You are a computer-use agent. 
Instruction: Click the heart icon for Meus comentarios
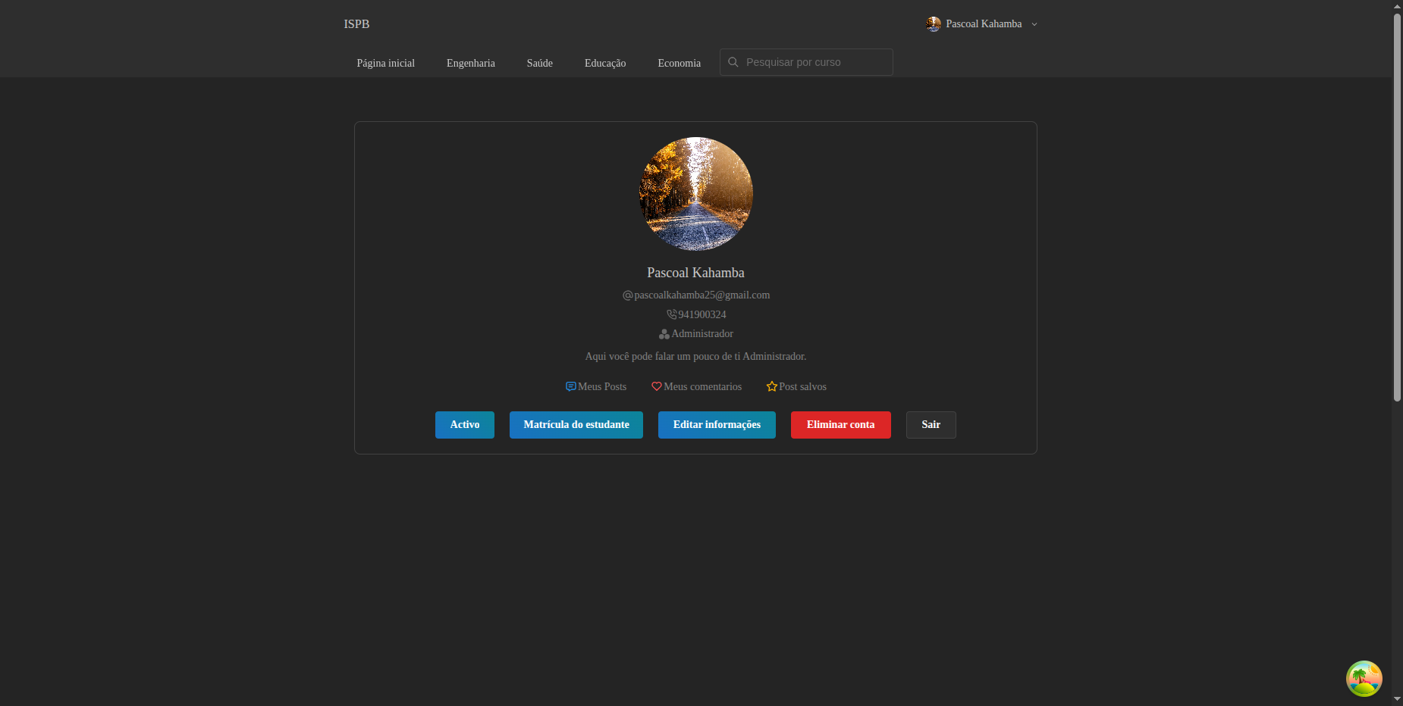(x=657, y=386)
